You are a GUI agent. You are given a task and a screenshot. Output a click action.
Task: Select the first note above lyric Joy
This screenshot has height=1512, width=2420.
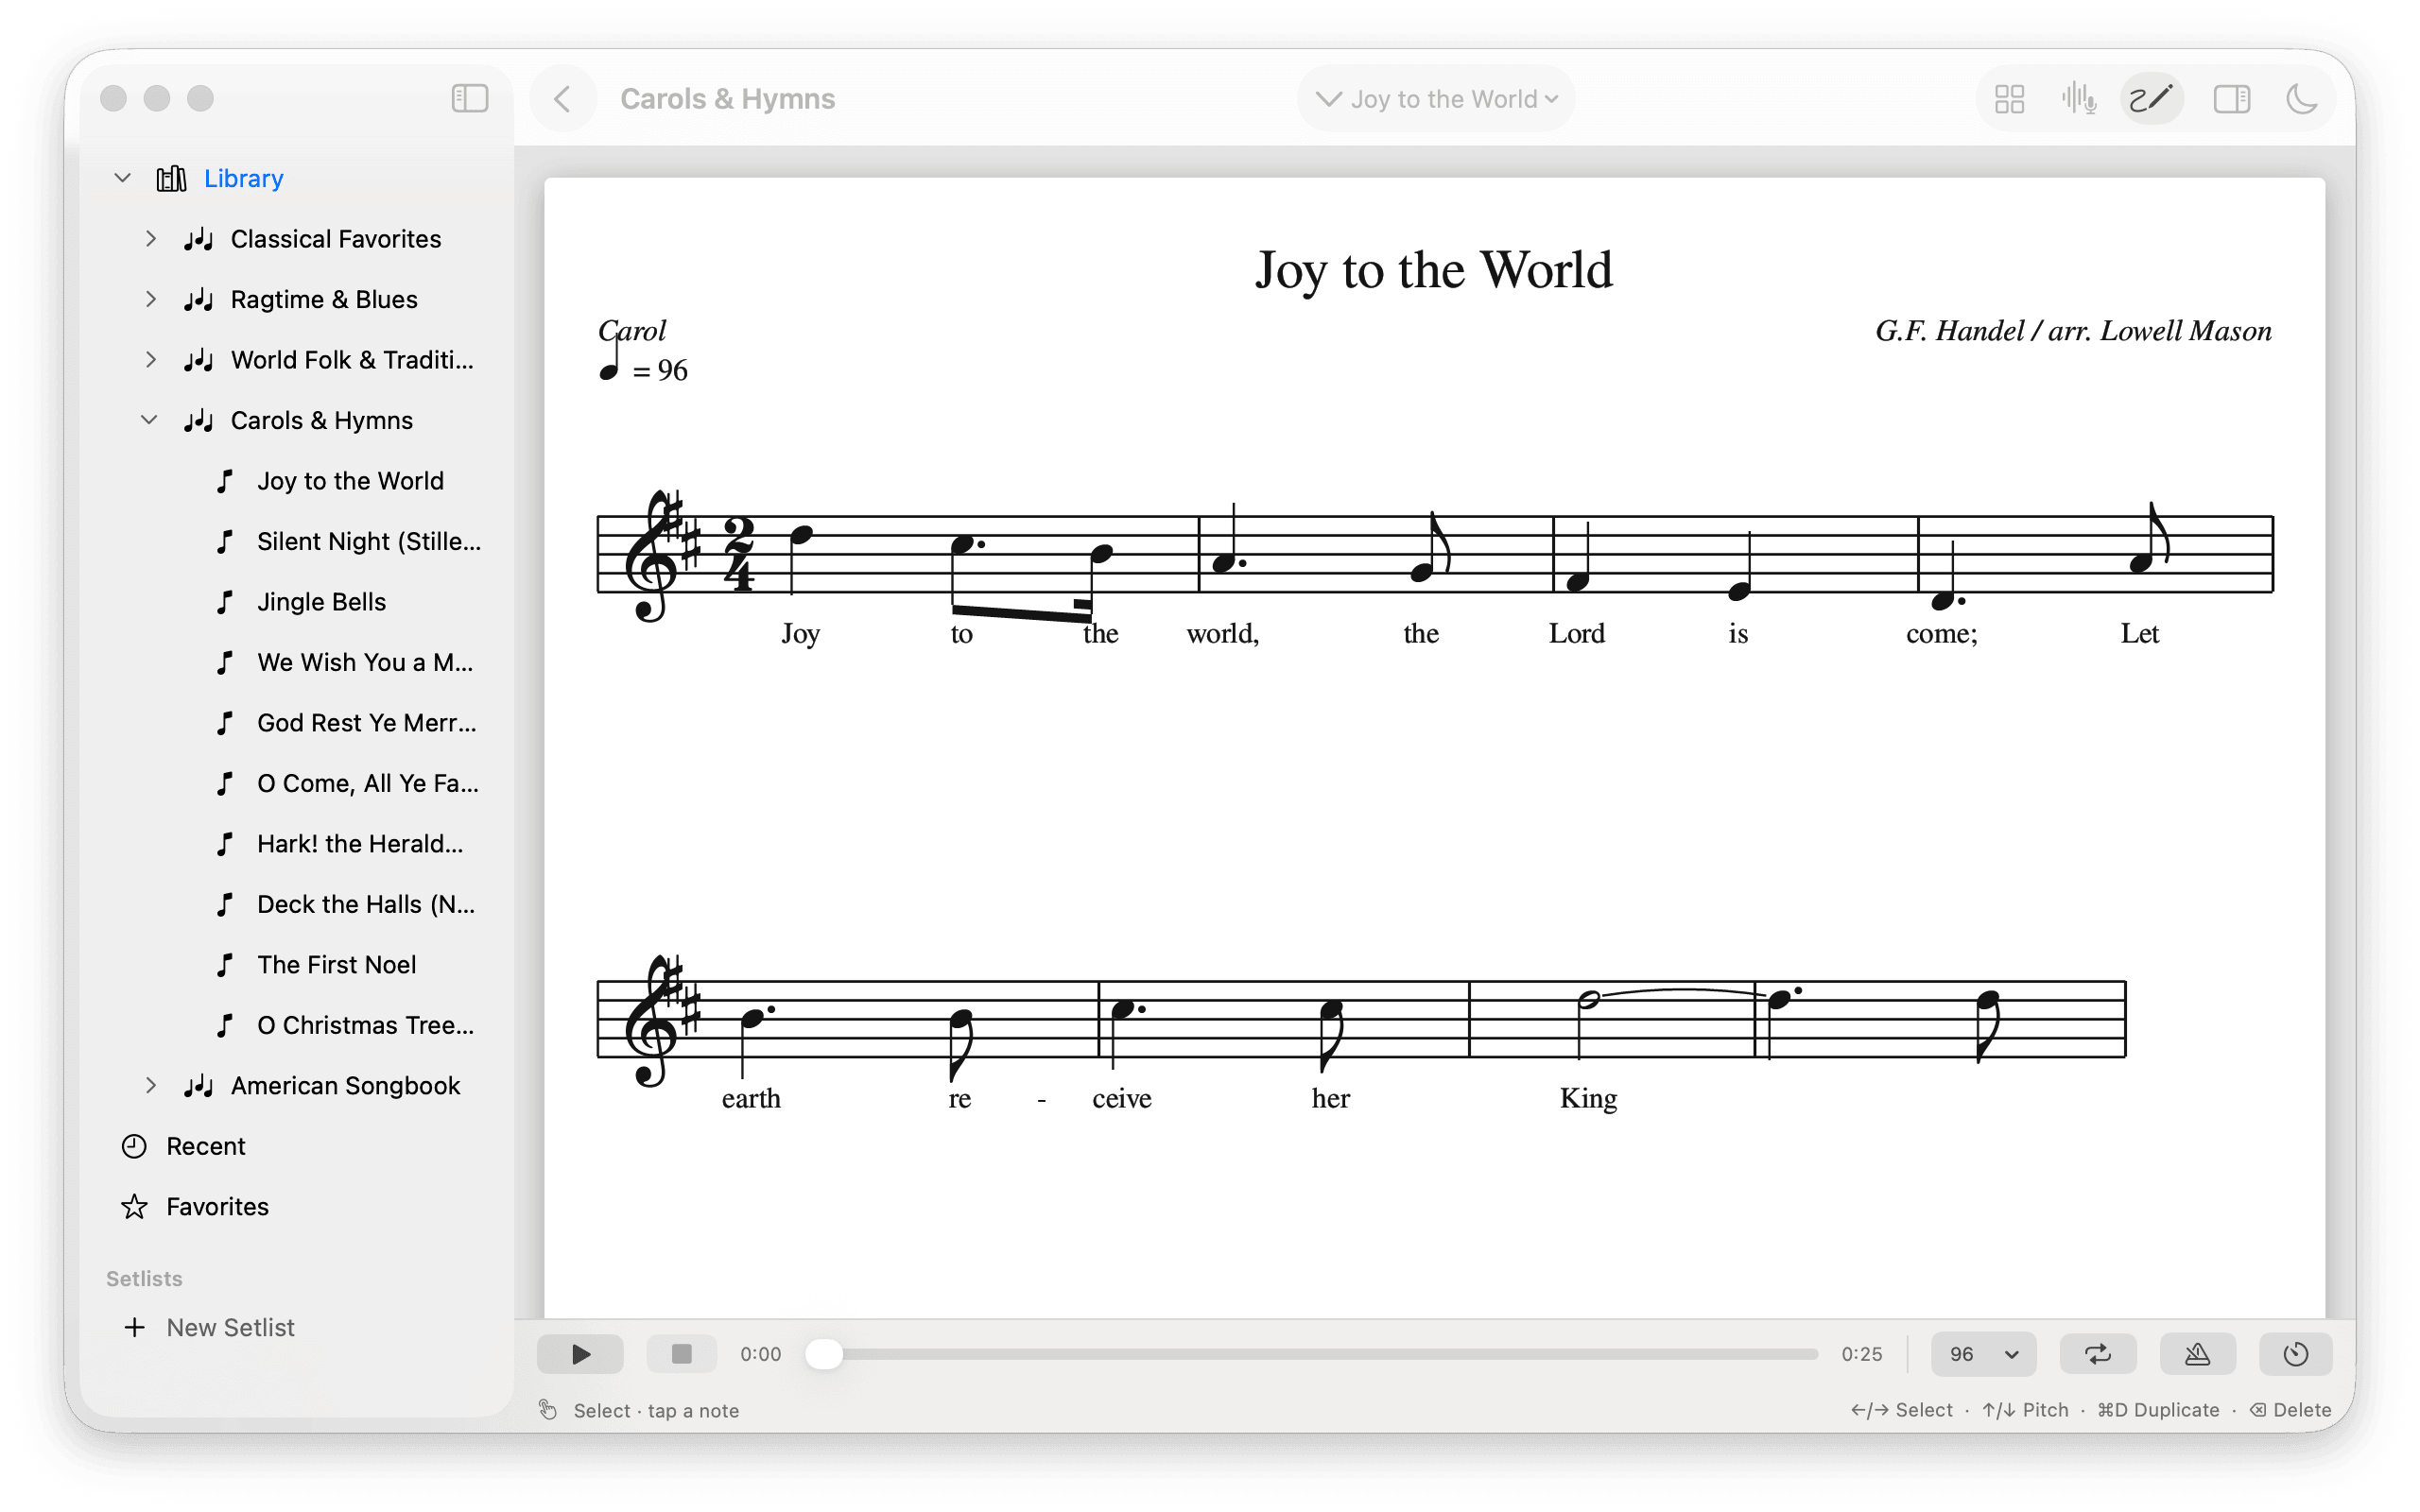tap(800, 536)
